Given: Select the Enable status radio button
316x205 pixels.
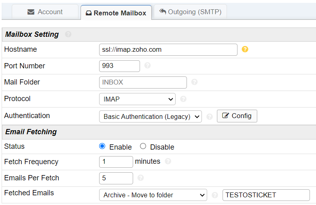Looking at the screenshot, I should [102, 146].
